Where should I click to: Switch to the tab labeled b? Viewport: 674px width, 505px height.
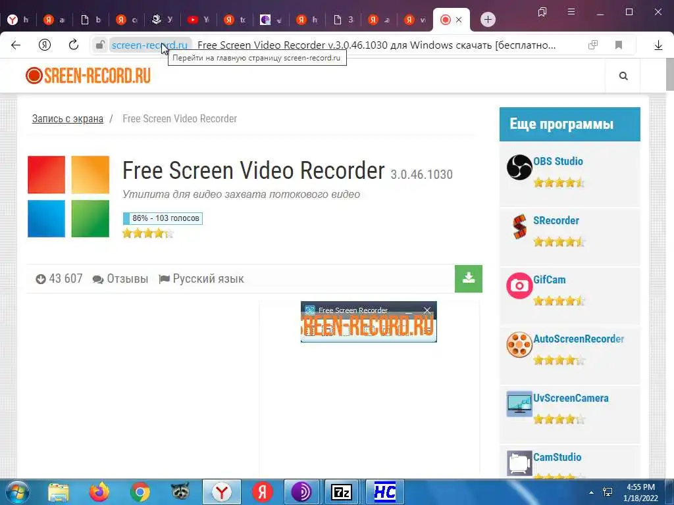(x=91, y=19)
